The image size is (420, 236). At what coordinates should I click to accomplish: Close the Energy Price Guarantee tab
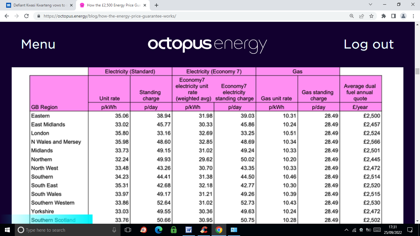pyautogui.click(x=145, y=5)
